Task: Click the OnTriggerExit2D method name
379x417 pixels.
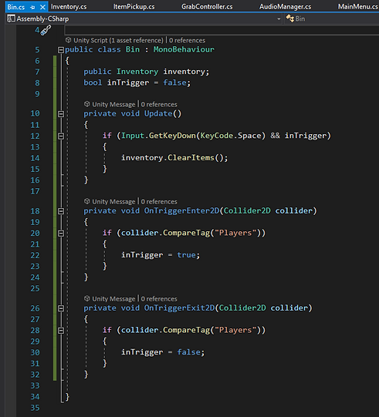Action: pos(179,308)
